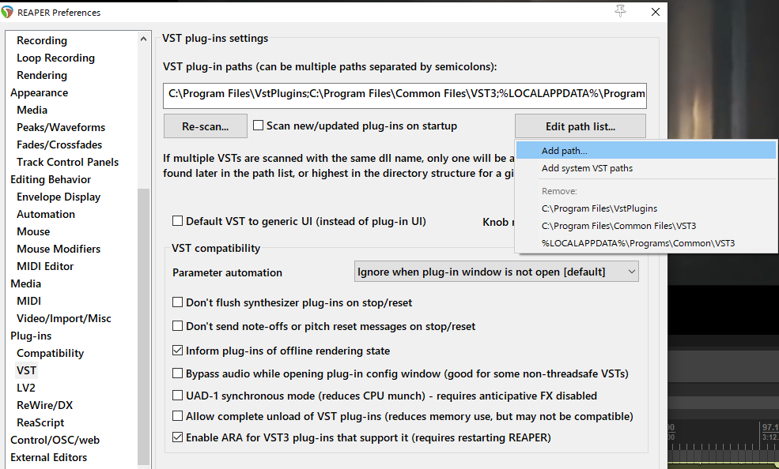Go to Automation settings

(46, 214)
